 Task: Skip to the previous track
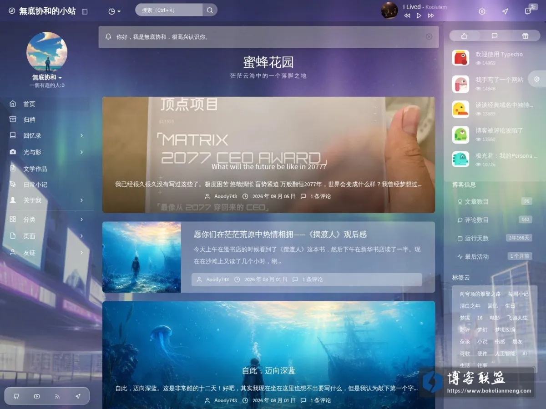[x=407, y=15]
